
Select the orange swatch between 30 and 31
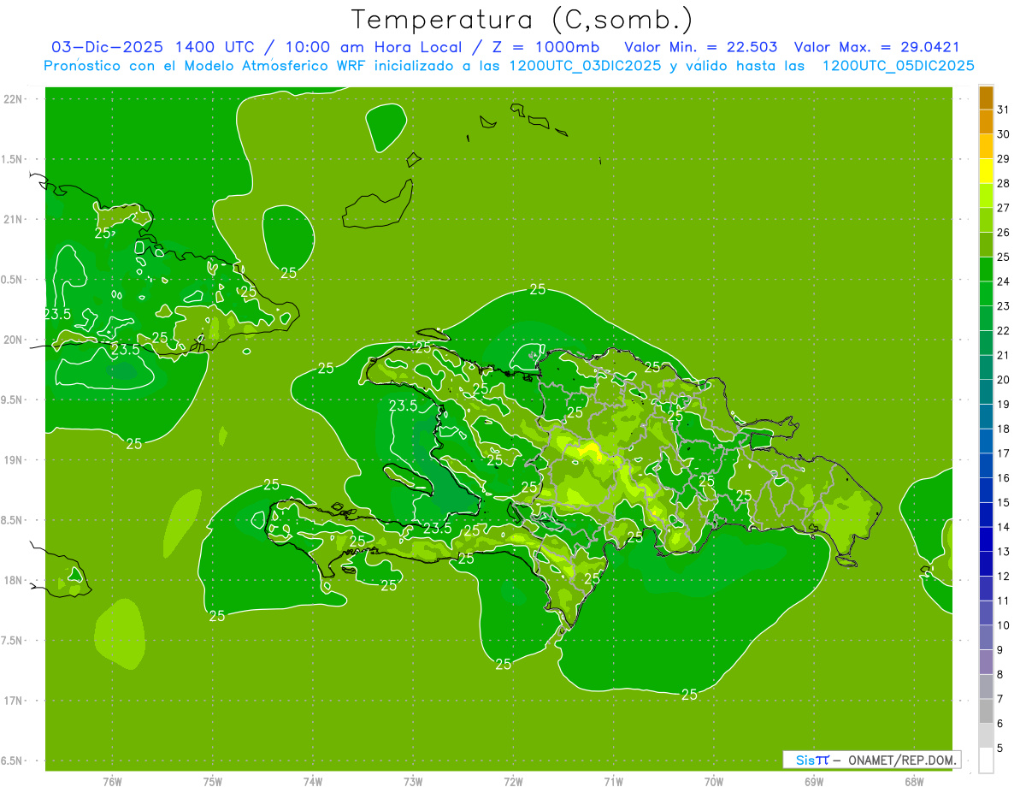pyautogui.click(x=986, y=122)
